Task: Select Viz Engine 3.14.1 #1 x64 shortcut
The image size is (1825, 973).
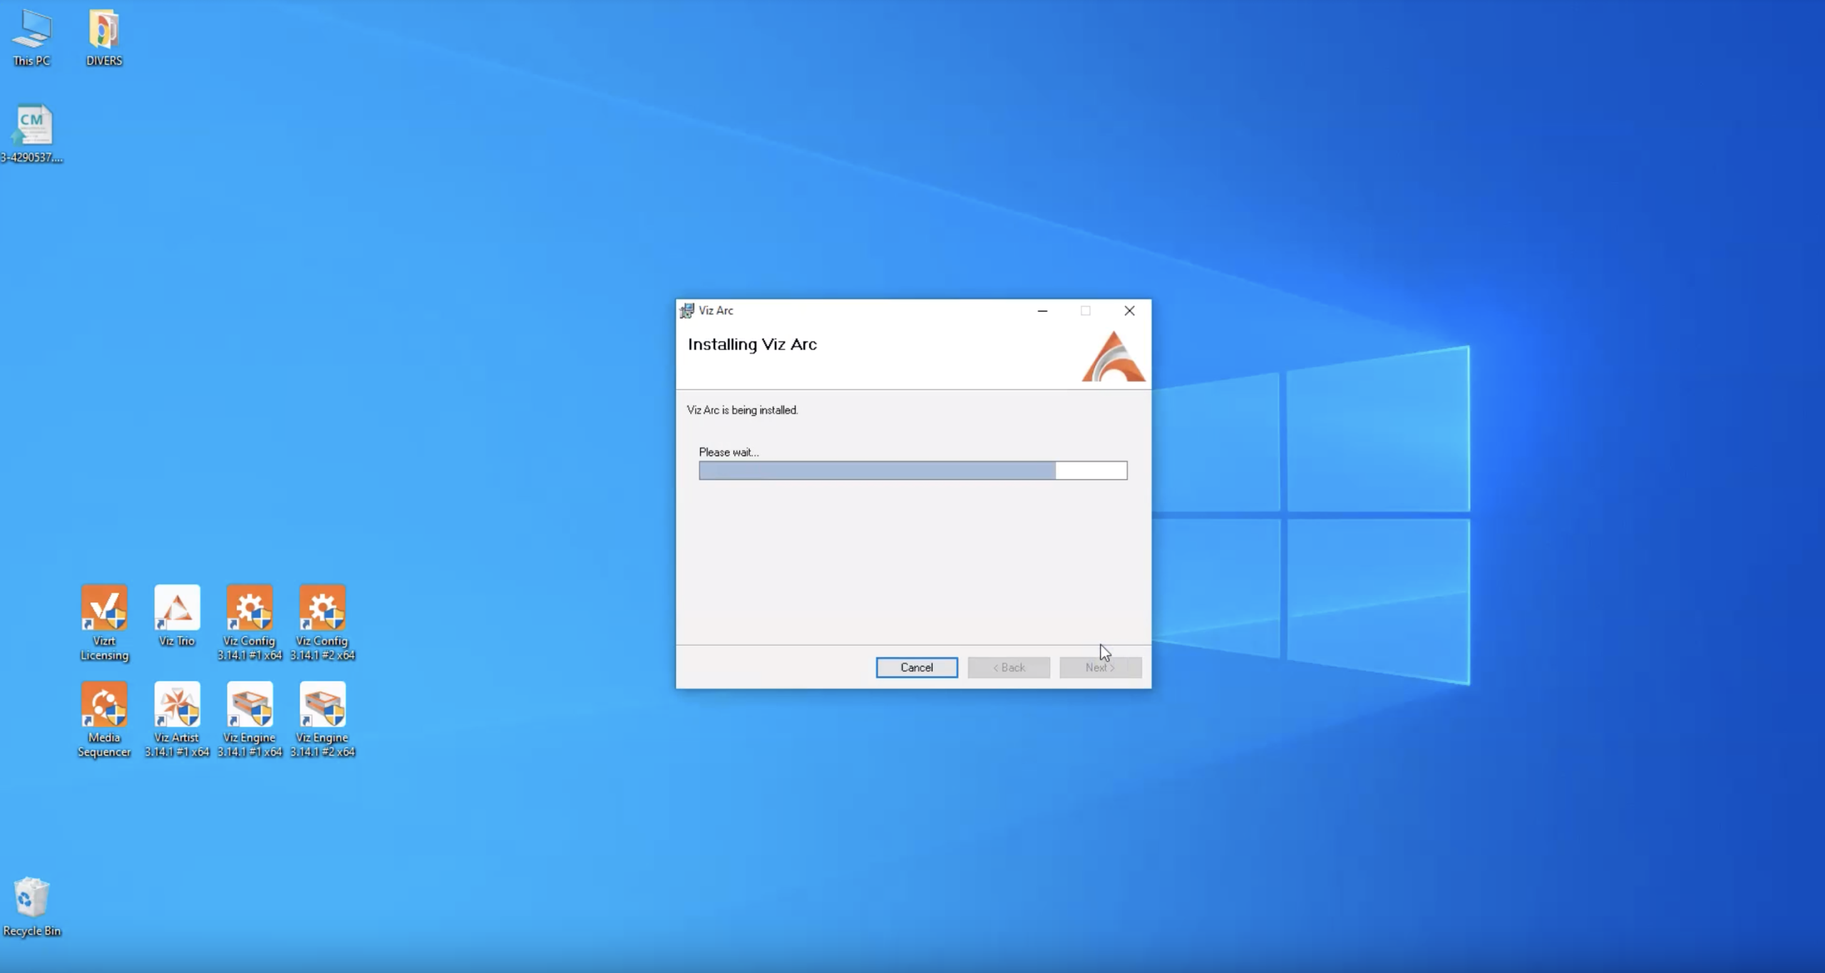Action: pos(250,705)
